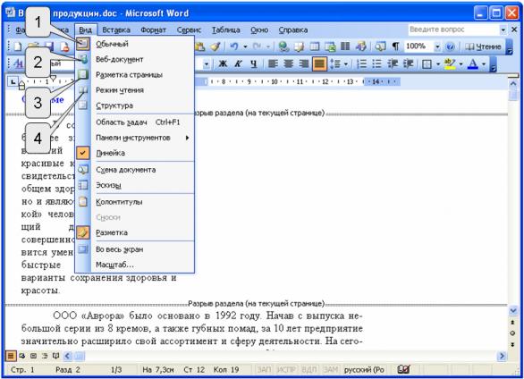Click the Undo arrow icon
Viewport: 524px width, 379px height.
[x=234, y=46]
